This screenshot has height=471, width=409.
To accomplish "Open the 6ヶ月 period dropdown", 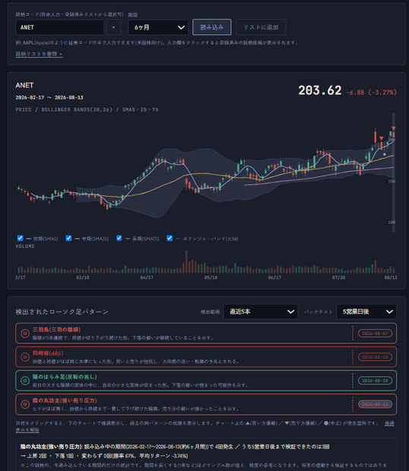I will point(158,27).
